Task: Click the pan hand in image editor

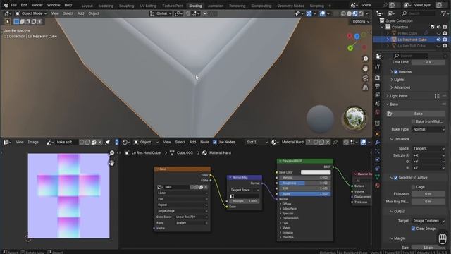Action: [x=111, y=163]
